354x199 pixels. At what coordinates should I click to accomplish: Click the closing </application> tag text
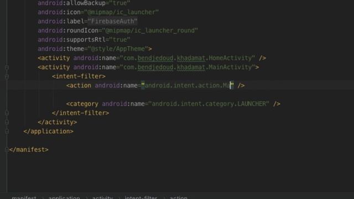(48, 132)
